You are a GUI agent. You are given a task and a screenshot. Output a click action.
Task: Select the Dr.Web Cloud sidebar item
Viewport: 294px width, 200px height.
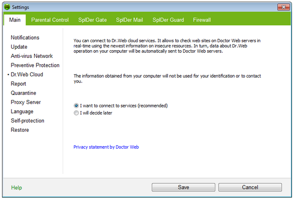click(27, 74)
